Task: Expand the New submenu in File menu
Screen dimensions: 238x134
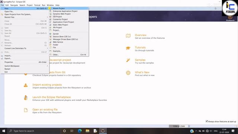Action: (x=25, y=9)
